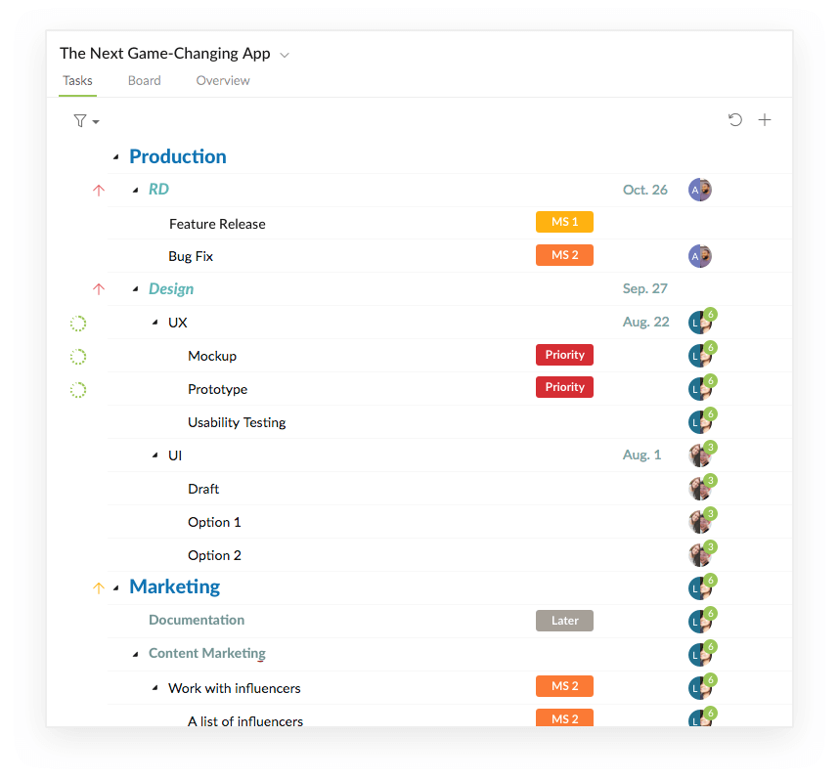Collapse the Content Marketing group
Image resolution: width=839 pixels, height=780 pixels.
click(135, 654)
